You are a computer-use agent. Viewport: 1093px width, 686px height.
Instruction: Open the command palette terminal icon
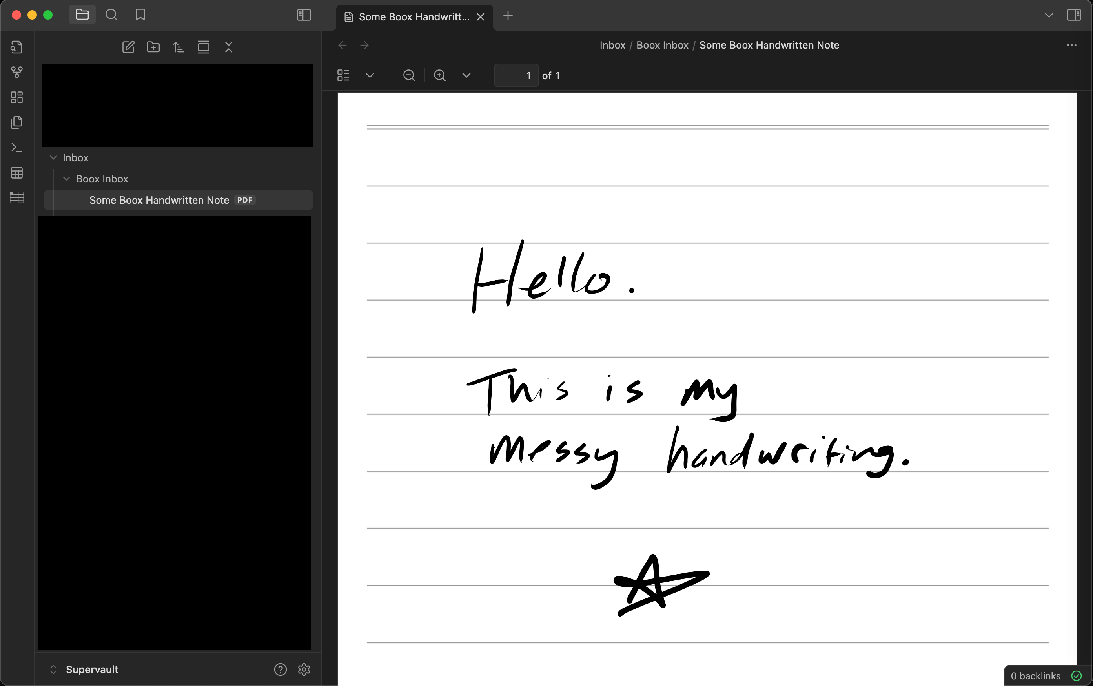pos(17,148)
